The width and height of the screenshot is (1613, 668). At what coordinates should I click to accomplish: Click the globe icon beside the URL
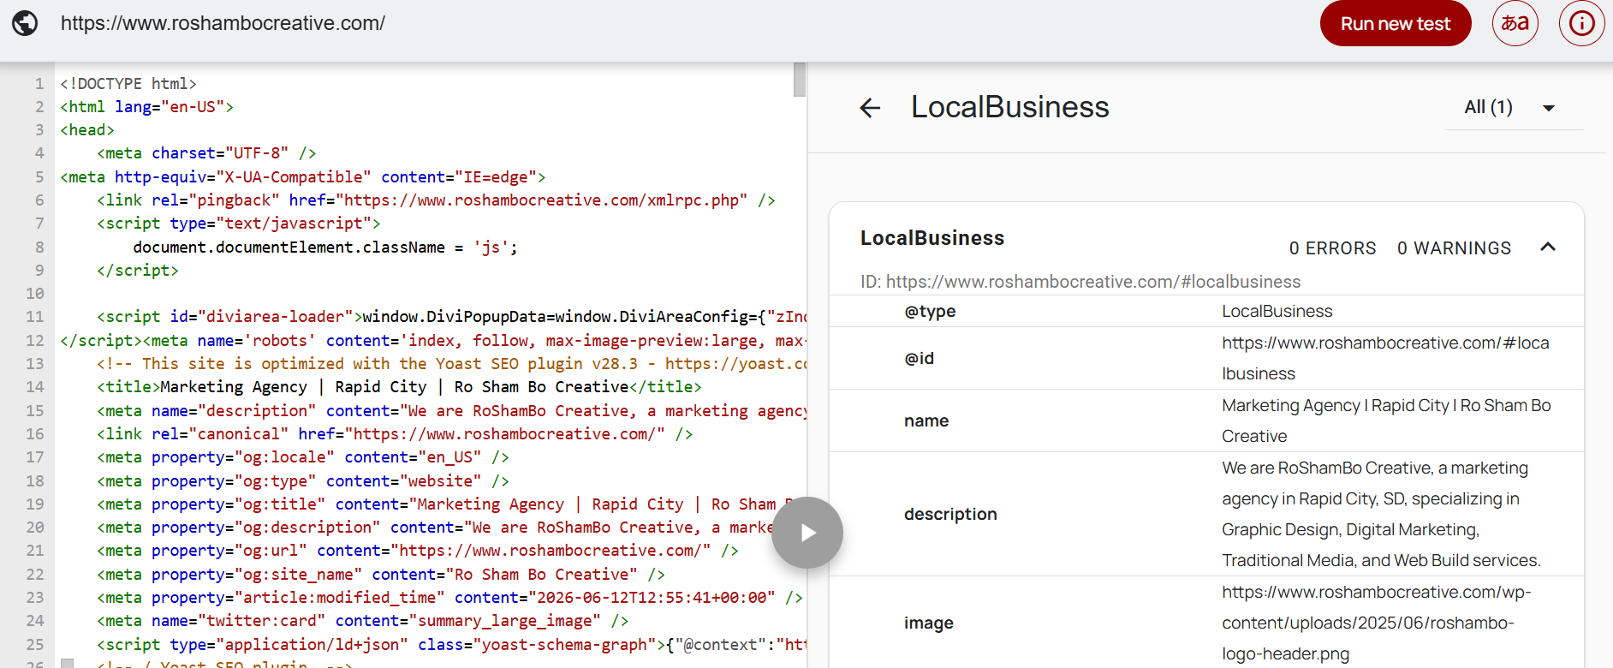pyautogui.click(x=25, y=23)
